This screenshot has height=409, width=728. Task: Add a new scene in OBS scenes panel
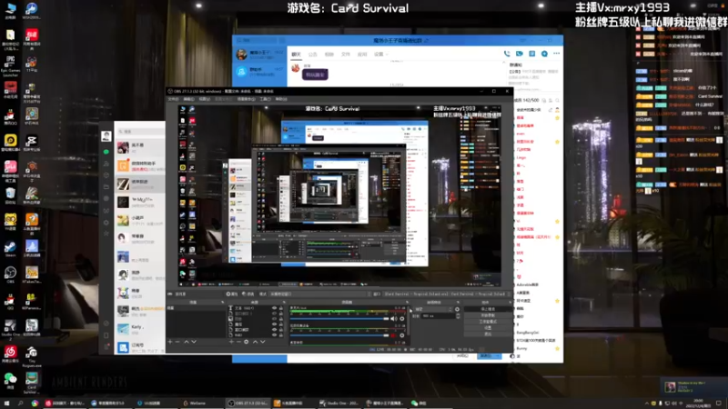coord(170,342)
